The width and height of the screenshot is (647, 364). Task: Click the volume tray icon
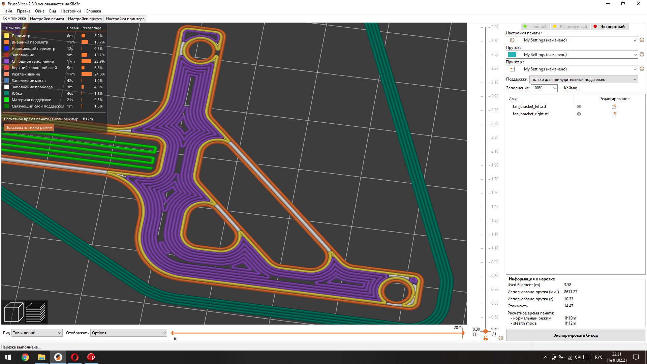point(578,357)
